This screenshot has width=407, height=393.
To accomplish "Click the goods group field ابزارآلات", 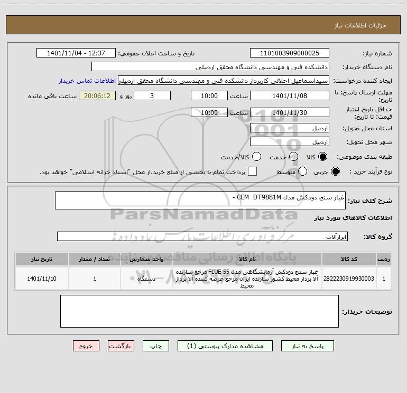I will [x=202, y=236].
